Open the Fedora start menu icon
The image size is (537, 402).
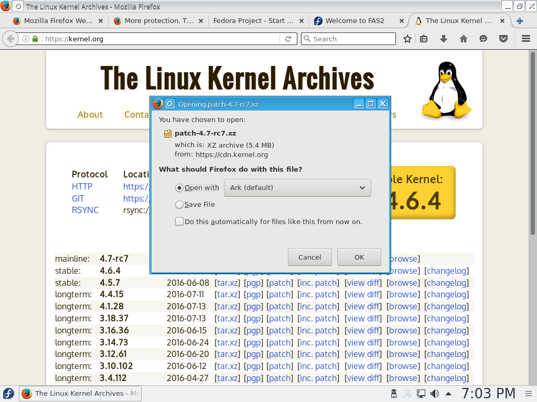(x=8, y=394)
